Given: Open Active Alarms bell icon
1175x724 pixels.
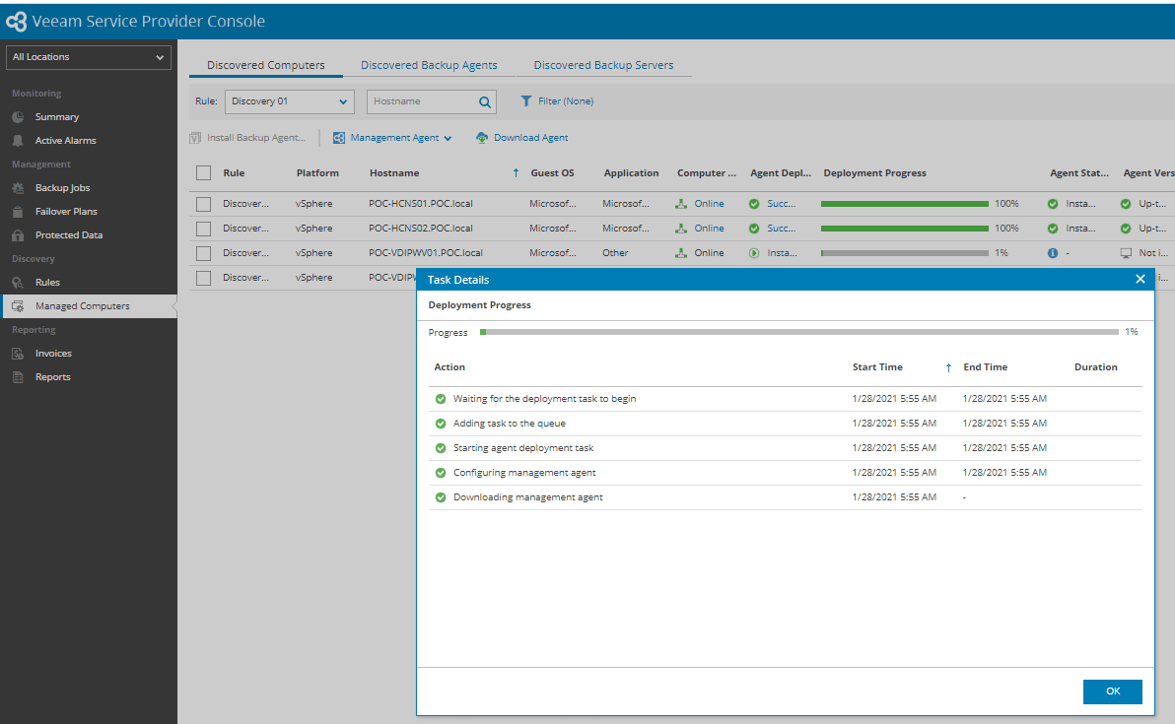Looking at the screenshot, I should 18,141.
